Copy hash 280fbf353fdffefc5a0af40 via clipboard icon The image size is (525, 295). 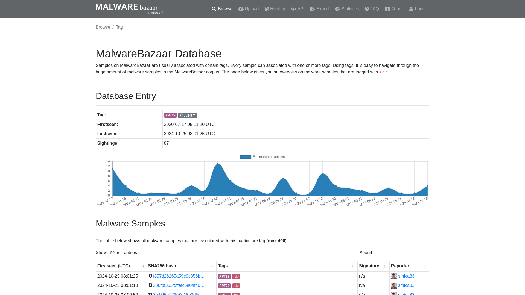(150, 285)
